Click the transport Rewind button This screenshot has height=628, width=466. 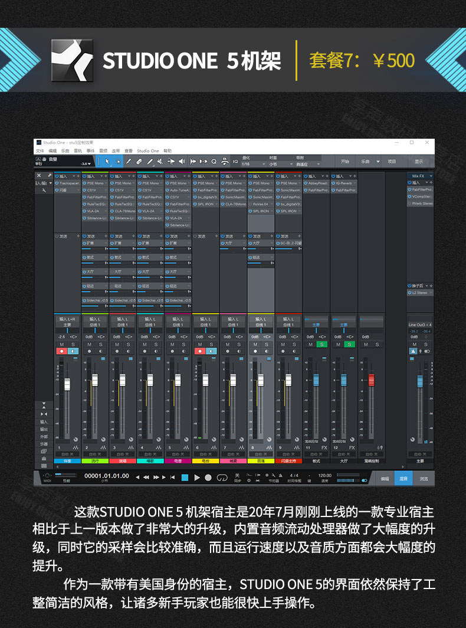point(146,477)
